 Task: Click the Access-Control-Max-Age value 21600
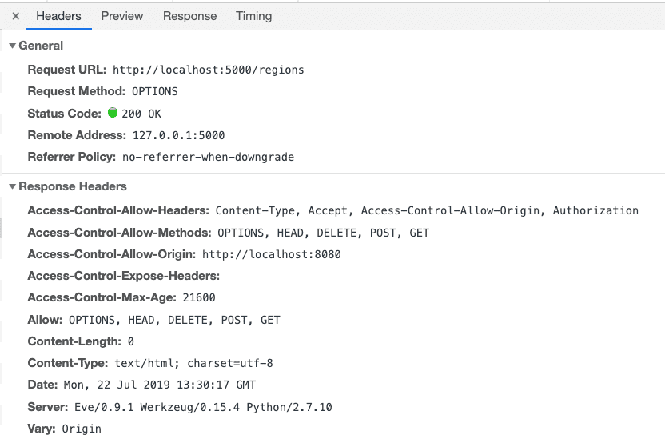[x=197, y=298]
